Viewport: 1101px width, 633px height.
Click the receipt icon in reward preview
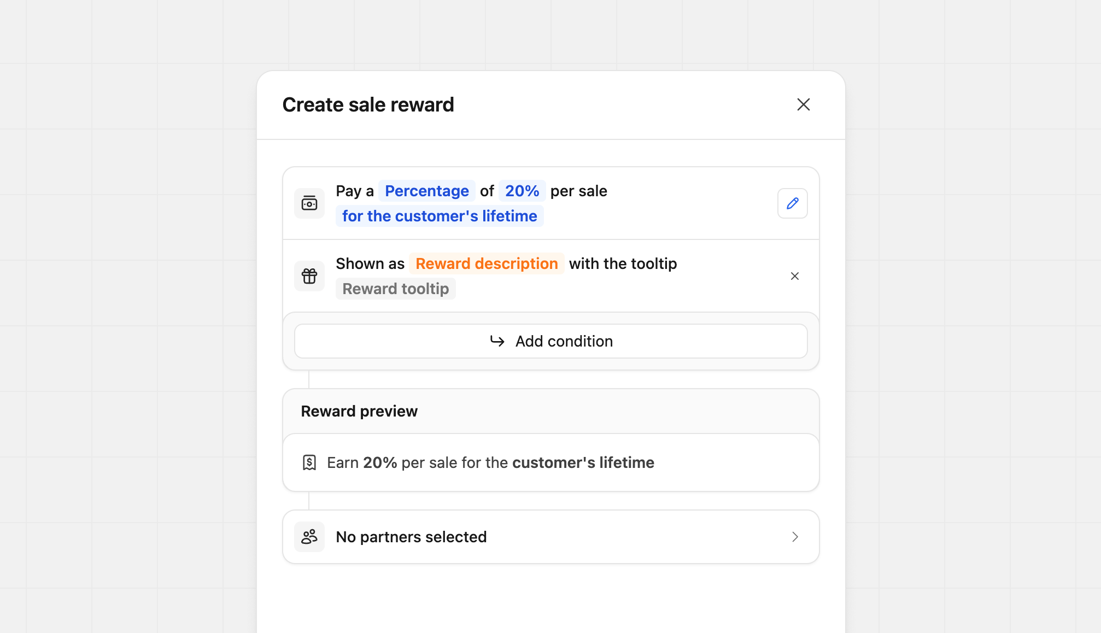pyautogui.click(x=309, y=462)
